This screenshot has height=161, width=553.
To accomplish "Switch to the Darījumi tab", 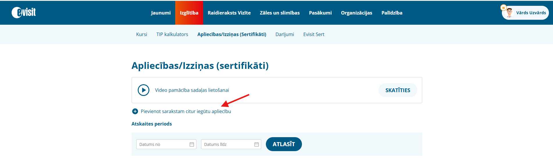I will [285, 34].
